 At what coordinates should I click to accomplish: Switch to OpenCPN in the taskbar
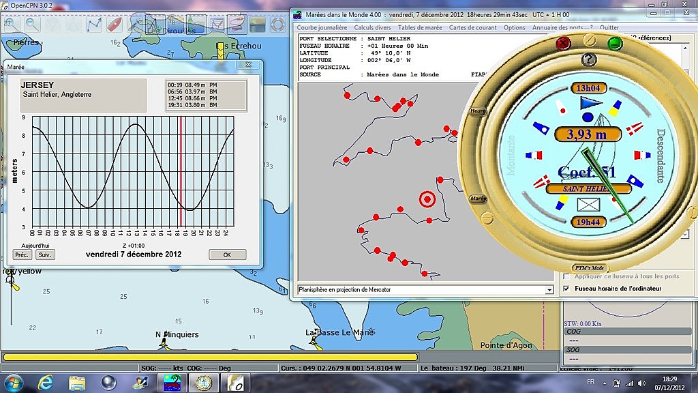pos(235,383)
